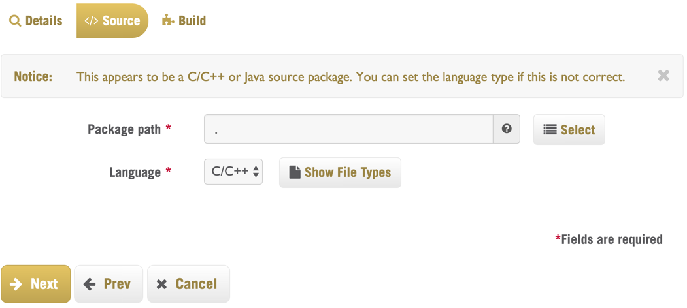Click the Language dropdown up-down arrows
This screenshot has height=308, width=687.
(x=256, y=172)
